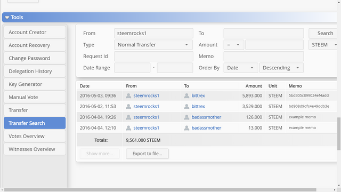Open the Amount comparison operator dropdown
The image size is (341, 192).
coord(233,45)
